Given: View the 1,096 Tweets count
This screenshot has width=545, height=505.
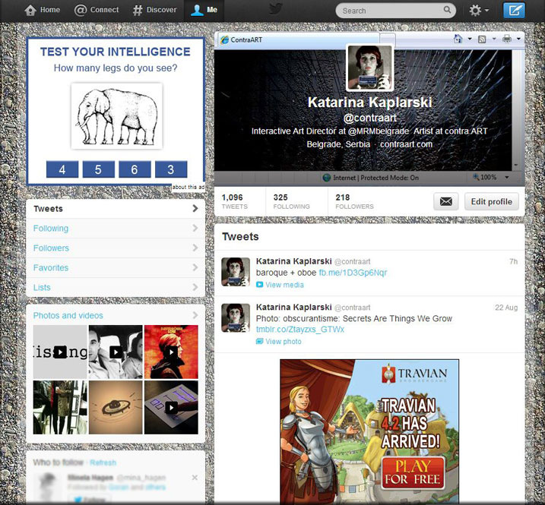Looking at the screenshot, I should coord(235,201).
